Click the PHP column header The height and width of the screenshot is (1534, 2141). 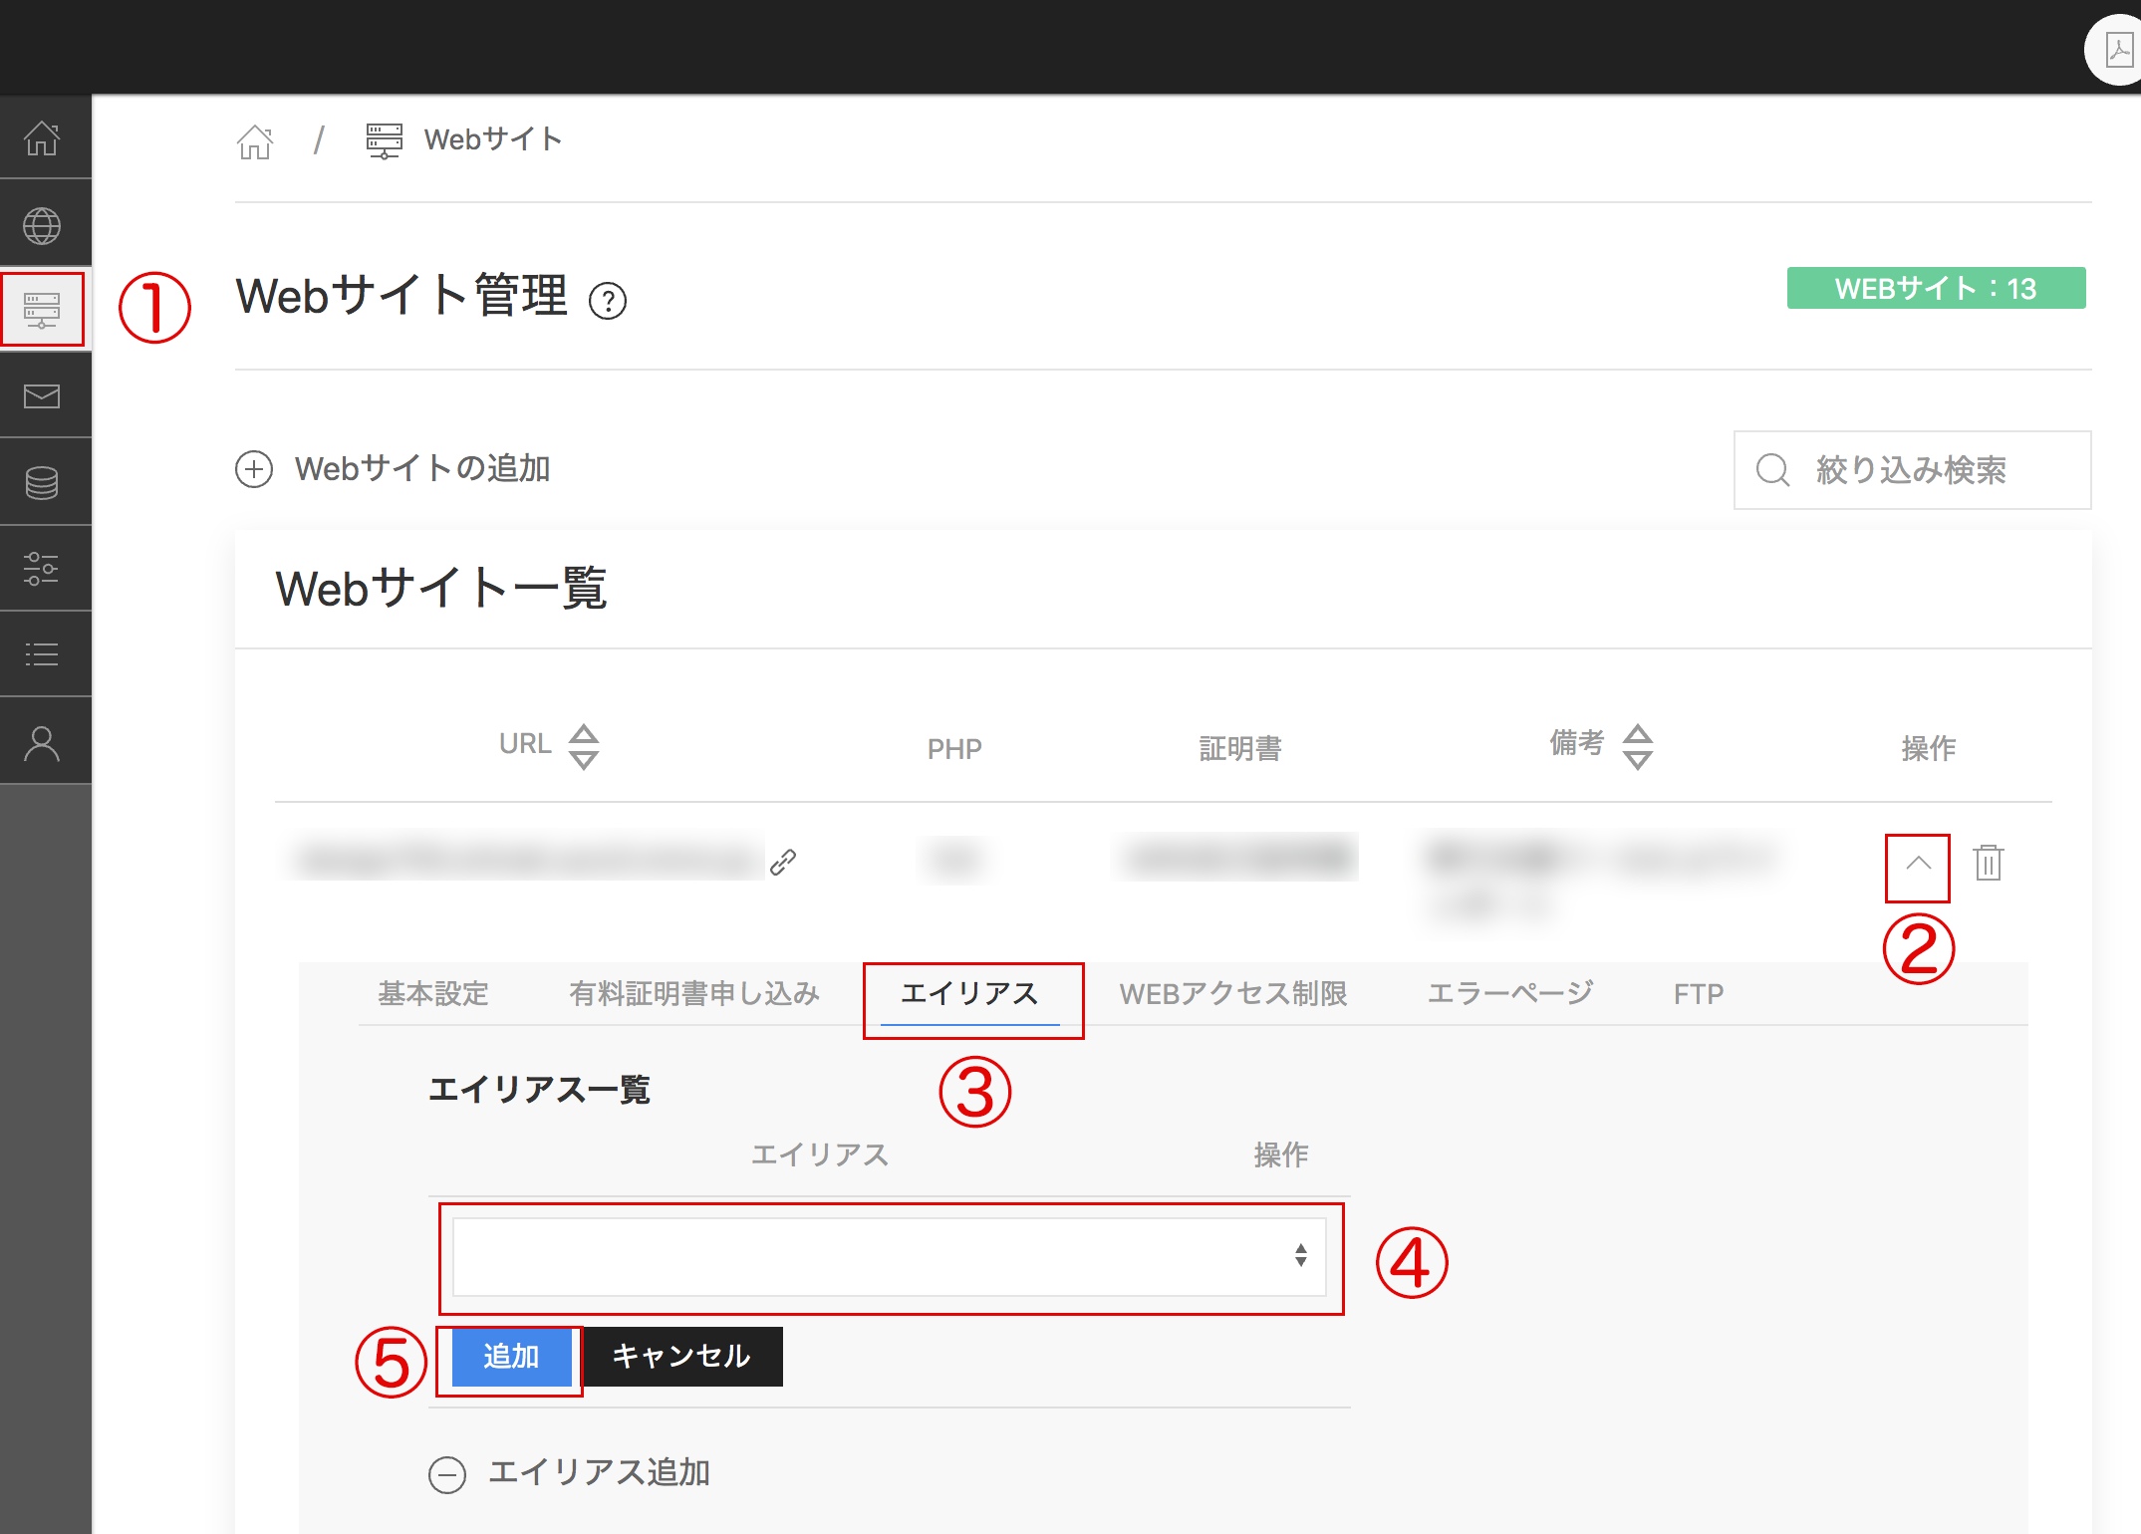pyautogui.click(x=954, y=749)
